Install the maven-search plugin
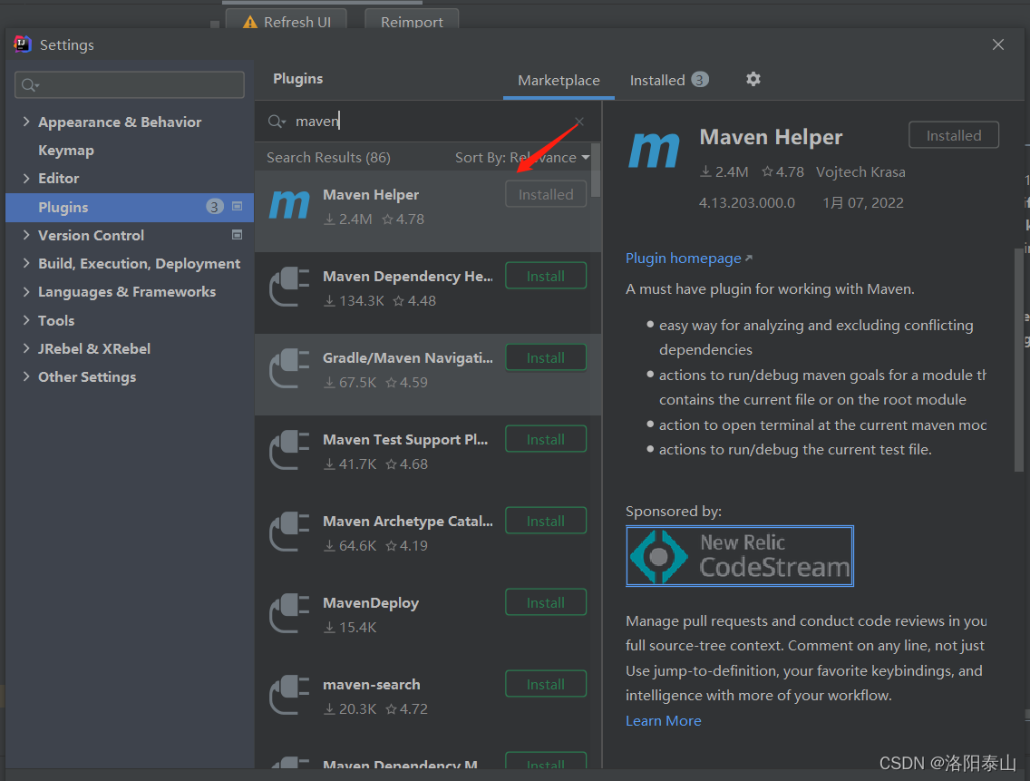This screenshot has width=1030, height=781. point(545,684)
